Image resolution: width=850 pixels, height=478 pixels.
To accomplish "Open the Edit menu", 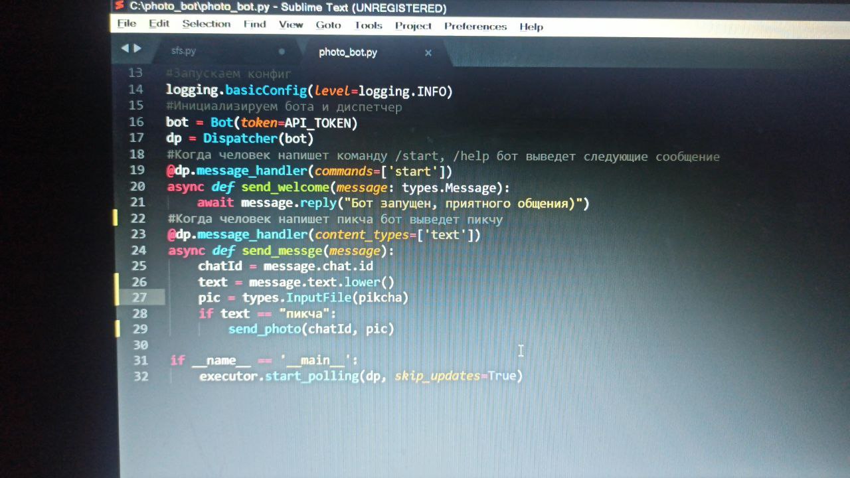I will pyautogui.click(x=159, y=24).
